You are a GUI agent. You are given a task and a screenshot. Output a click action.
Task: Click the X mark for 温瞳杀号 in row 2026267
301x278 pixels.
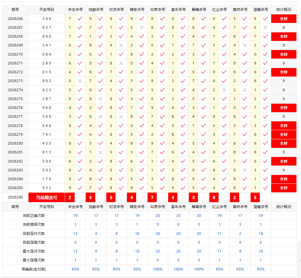[265, 27]
